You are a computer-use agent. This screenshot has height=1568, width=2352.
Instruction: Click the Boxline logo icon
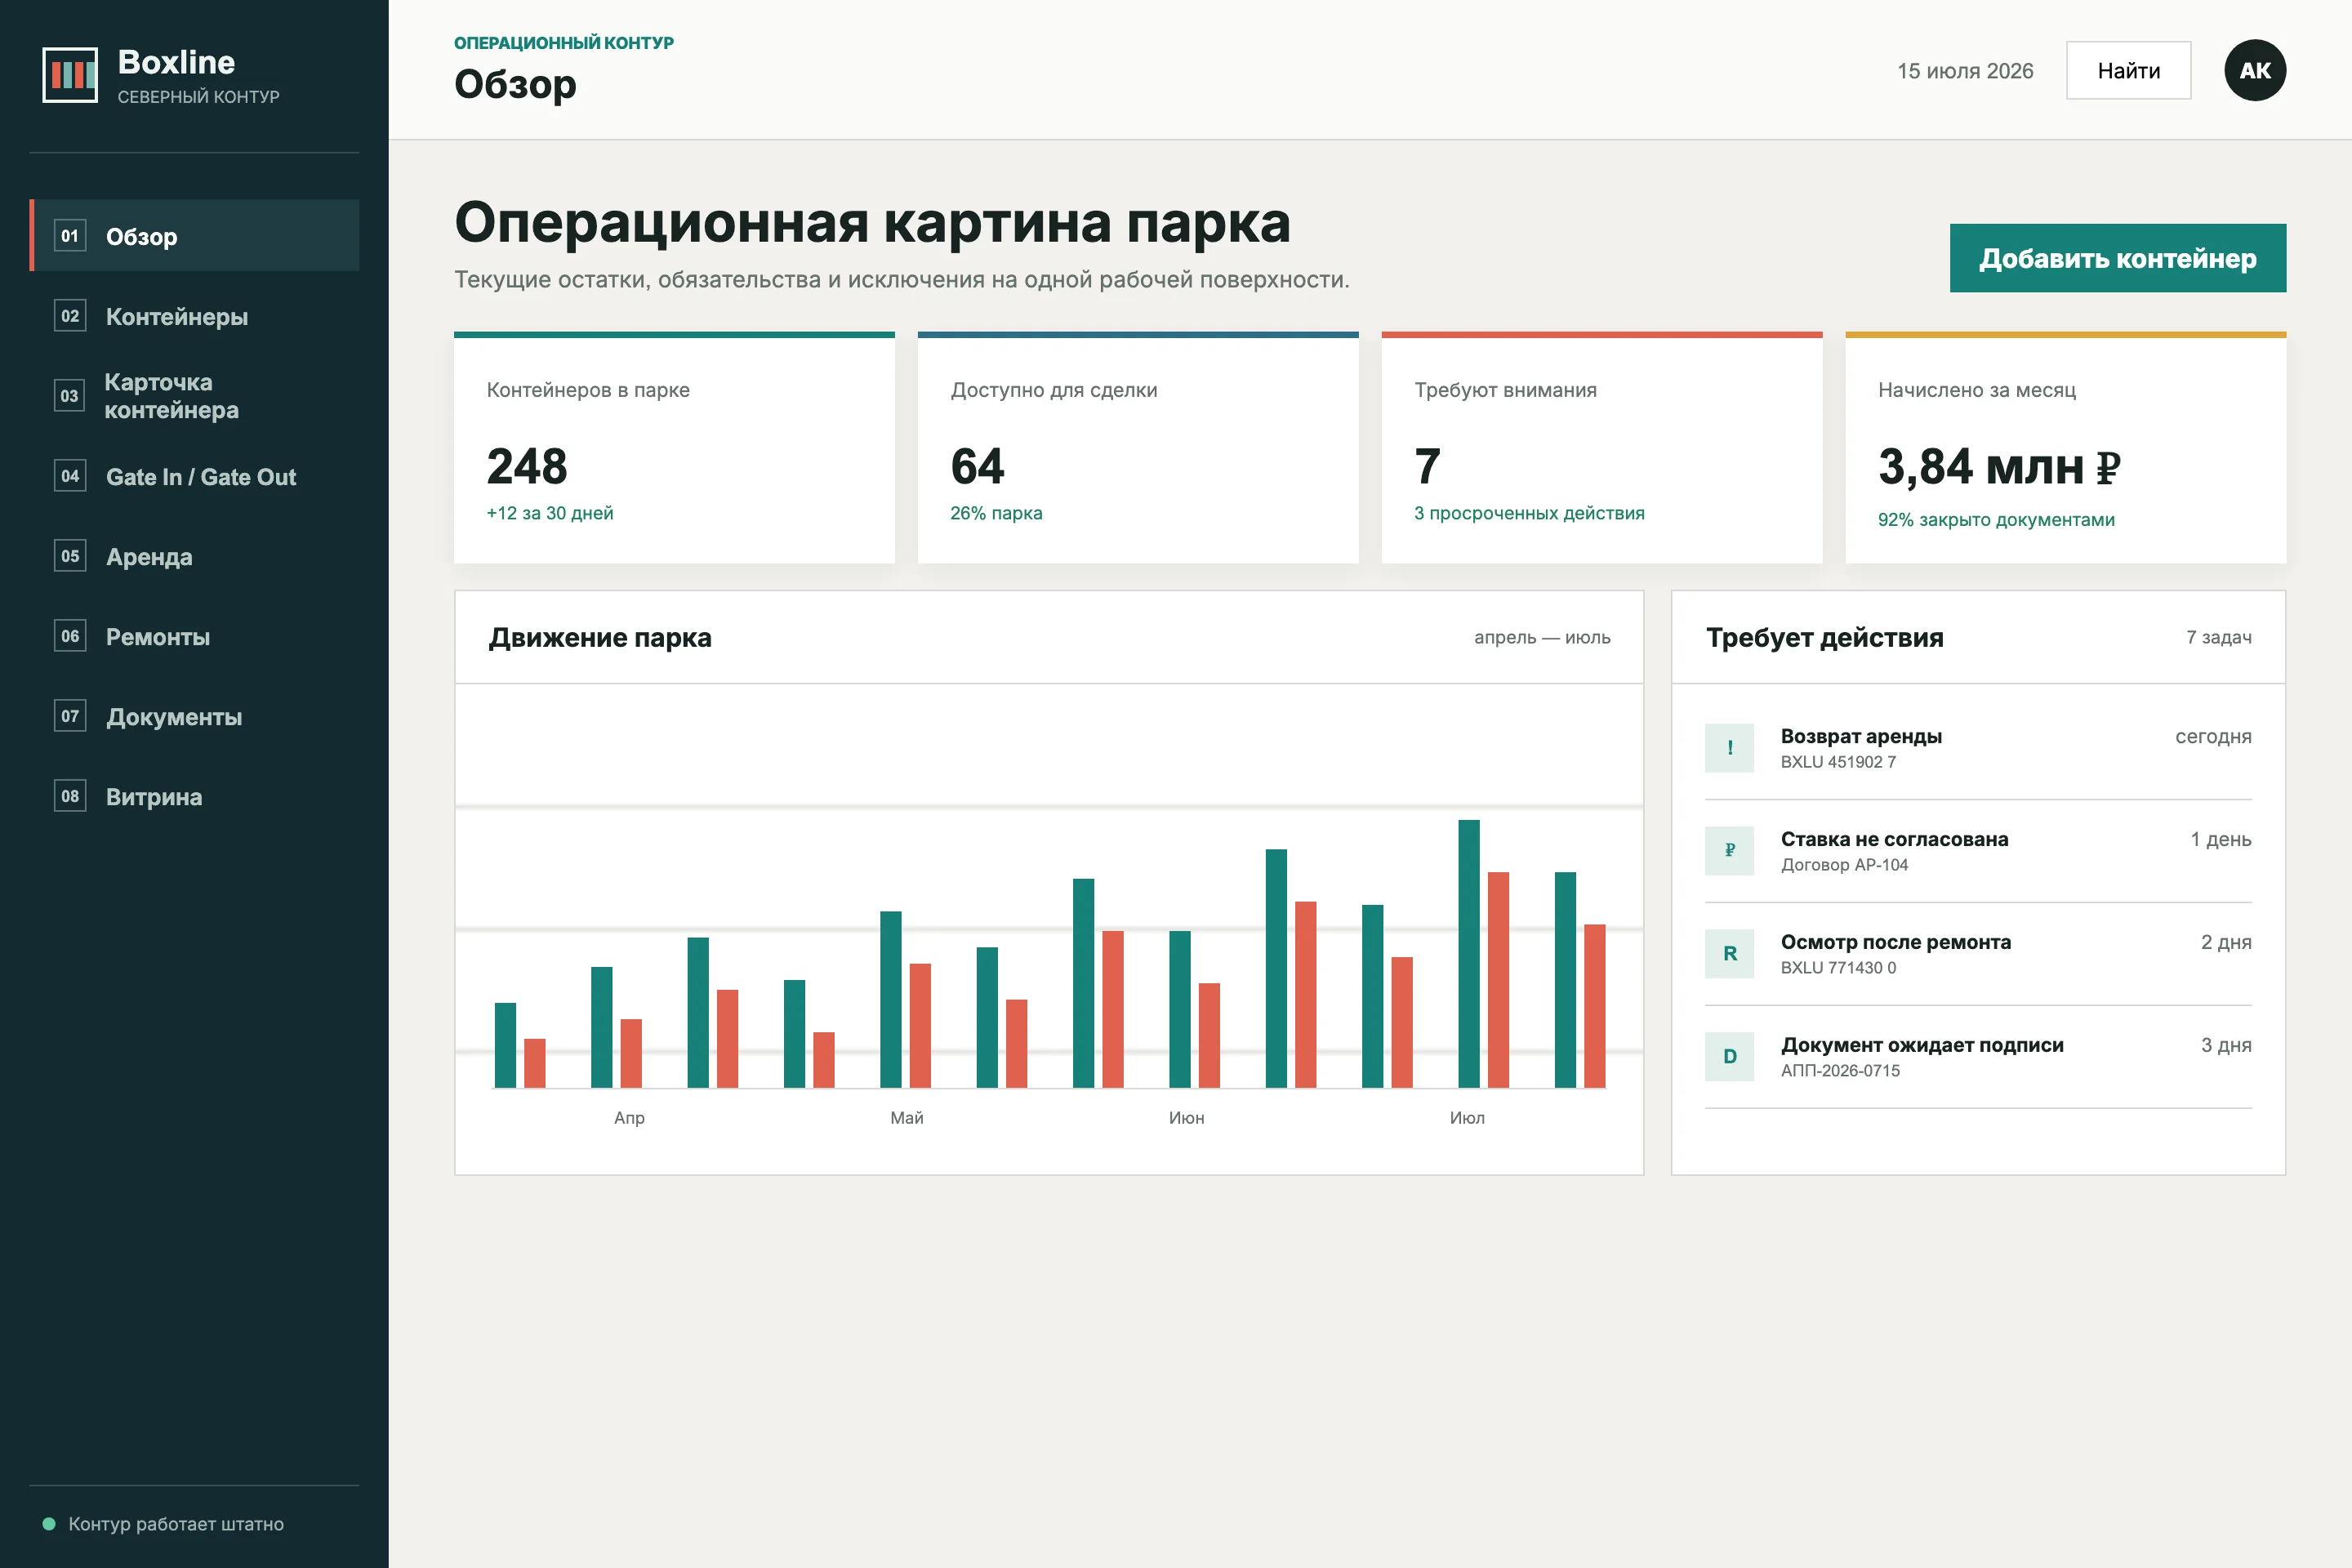70,75
